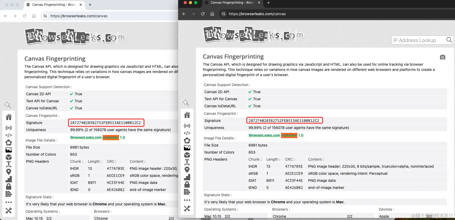Click the BrowserLeaks.com logo in the left window
455x220 pixels.
pos(76,36)
